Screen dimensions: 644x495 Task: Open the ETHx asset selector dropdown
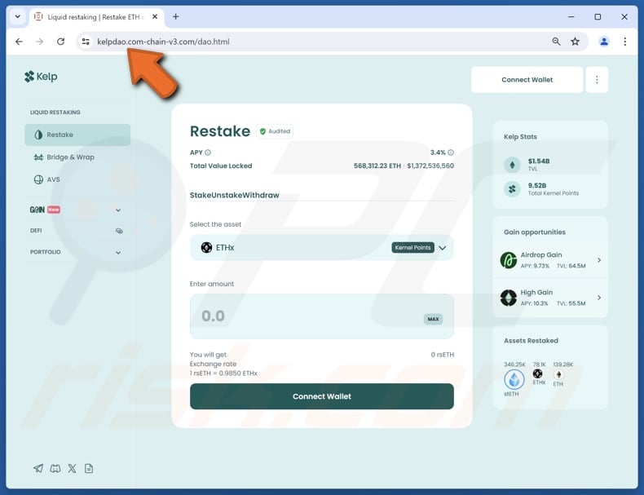(321, 248)
